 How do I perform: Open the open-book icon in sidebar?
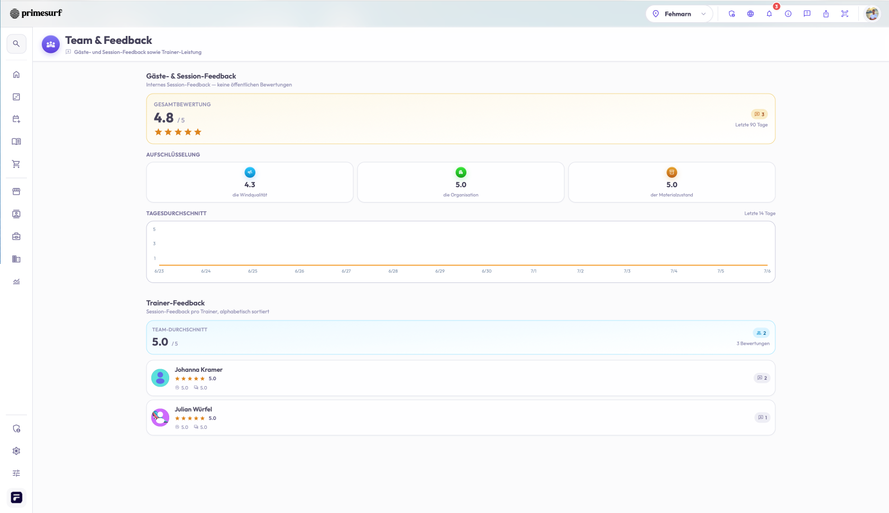click(x=16, y=142)
